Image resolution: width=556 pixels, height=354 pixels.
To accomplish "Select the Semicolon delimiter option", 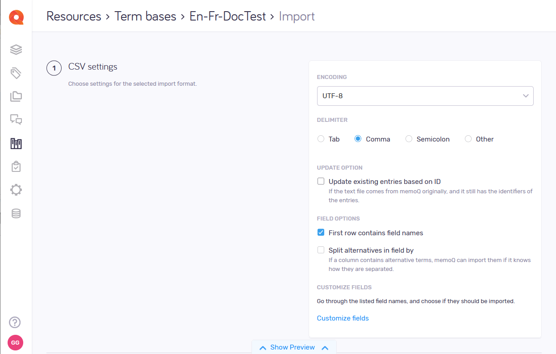I will pyautogui.click(x=409, y=139).
